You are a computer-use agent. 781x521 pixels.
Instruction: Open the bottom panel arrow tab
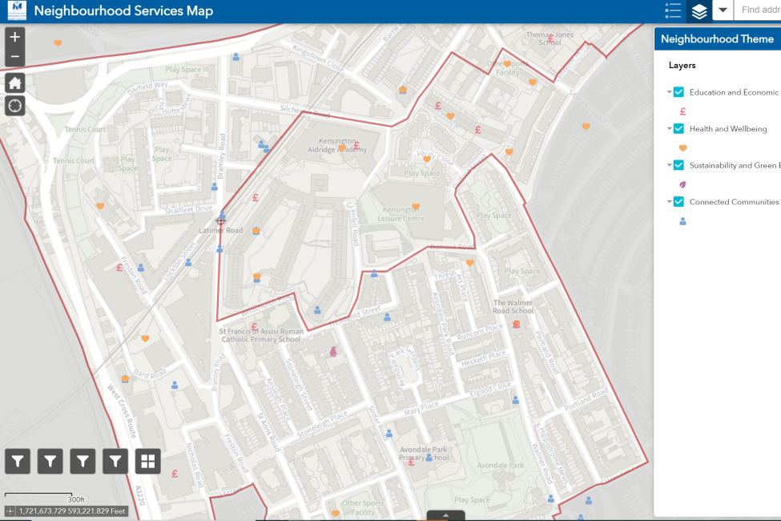pos(446,515)
